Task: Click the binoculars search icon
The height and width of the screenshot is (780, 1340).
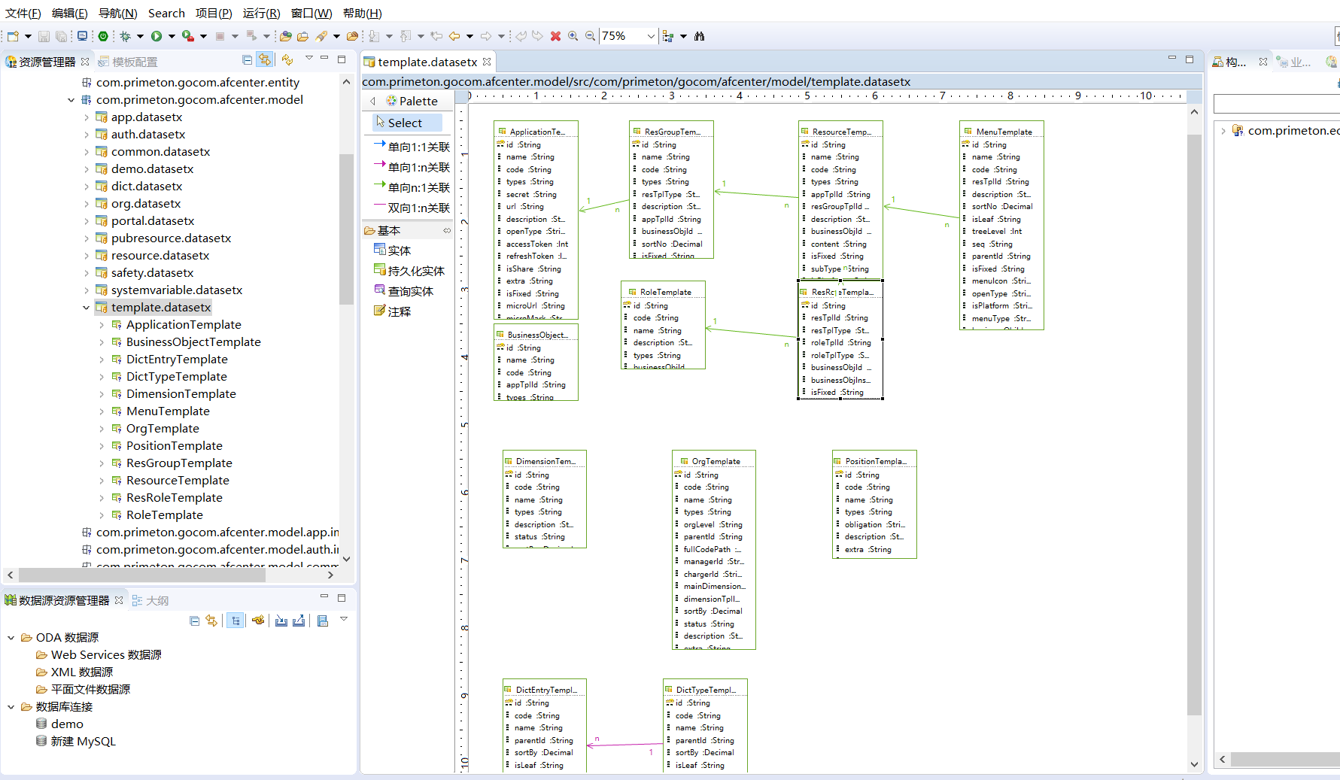Action: (x=699, y=36)
